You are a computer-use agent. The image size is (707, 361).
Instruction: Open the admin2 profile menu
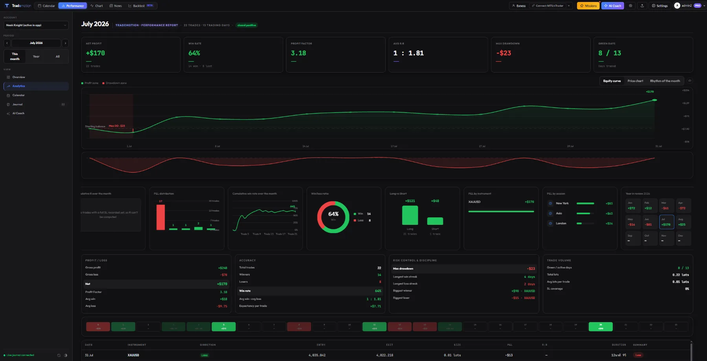689,5
